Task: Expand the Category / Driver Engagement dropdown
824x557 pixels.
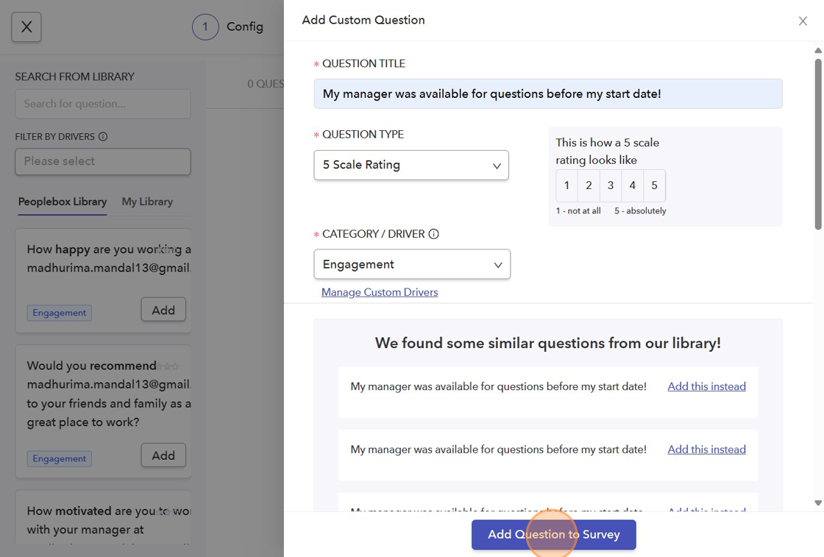Action: (x=412, y=264)
